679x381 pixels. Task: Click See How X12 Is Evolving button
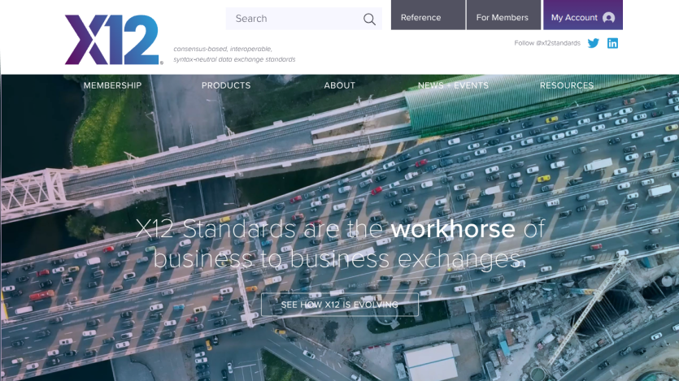pos(340,305)
